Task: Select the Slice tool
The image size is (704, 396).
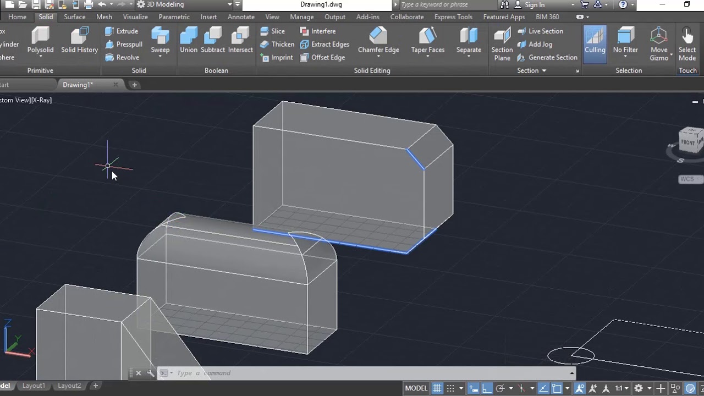Action: pyautogui.click(x=273, y=31)
